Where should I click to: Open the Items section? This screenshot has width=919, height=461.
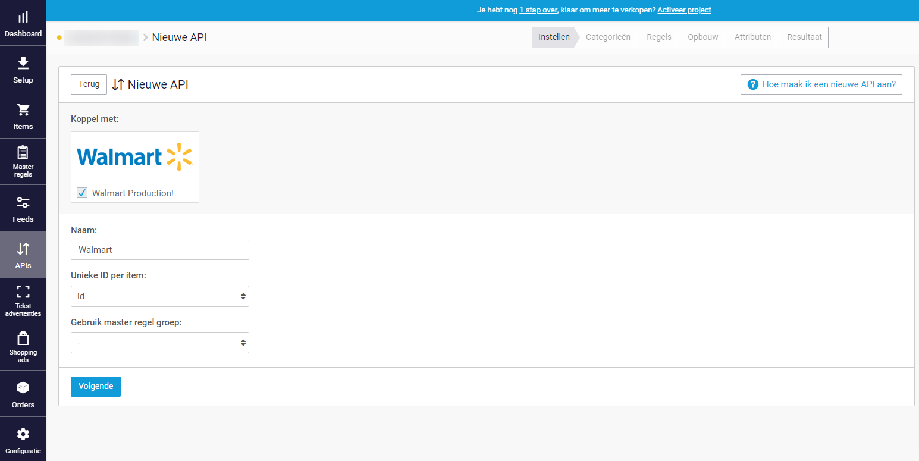[x=23, y=115]
